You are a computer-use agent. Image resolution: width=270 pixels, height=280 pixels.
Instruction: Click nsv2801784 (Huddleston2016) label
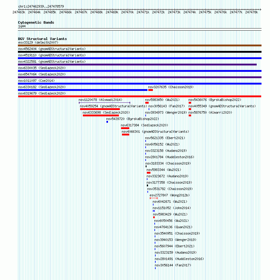[x=170, y=157]
